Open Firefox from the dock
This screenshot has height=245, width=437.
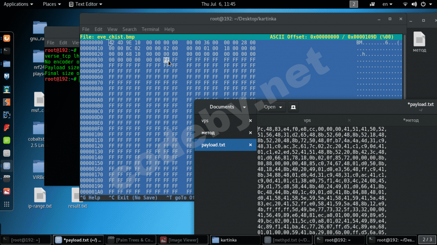tap(7, 38)
